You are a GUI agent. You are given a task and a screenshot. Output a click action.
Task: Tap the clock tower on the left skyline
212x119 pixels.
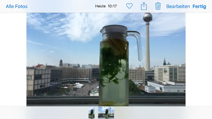(x=61, y=63)
